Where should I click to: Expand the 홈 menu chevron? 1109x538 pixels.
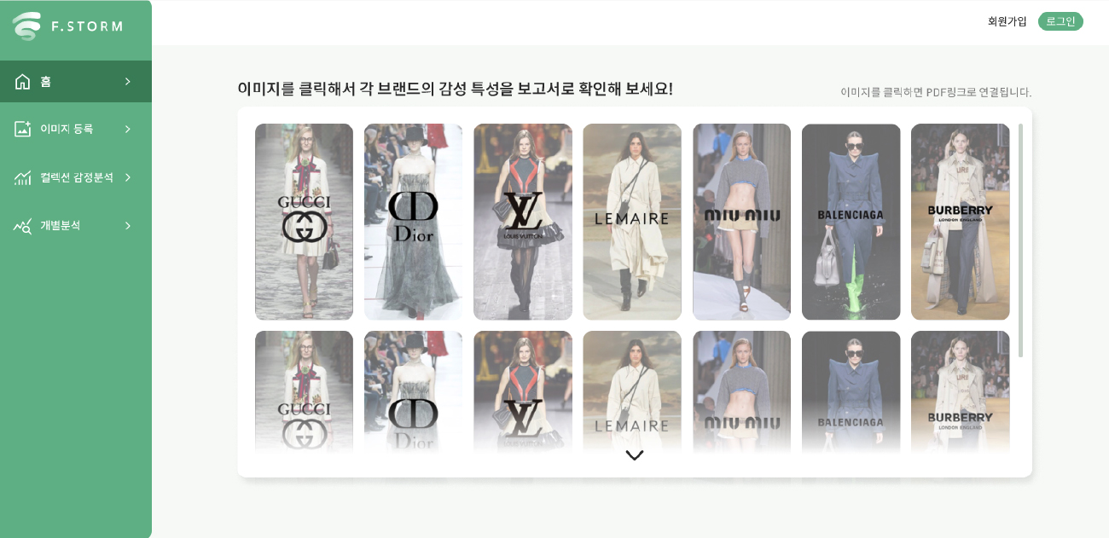128,82
